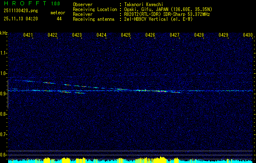Click the 25.11.13 04:20 timestamp
The width and height of the screenshot is (256, 163).
(20, 19)
